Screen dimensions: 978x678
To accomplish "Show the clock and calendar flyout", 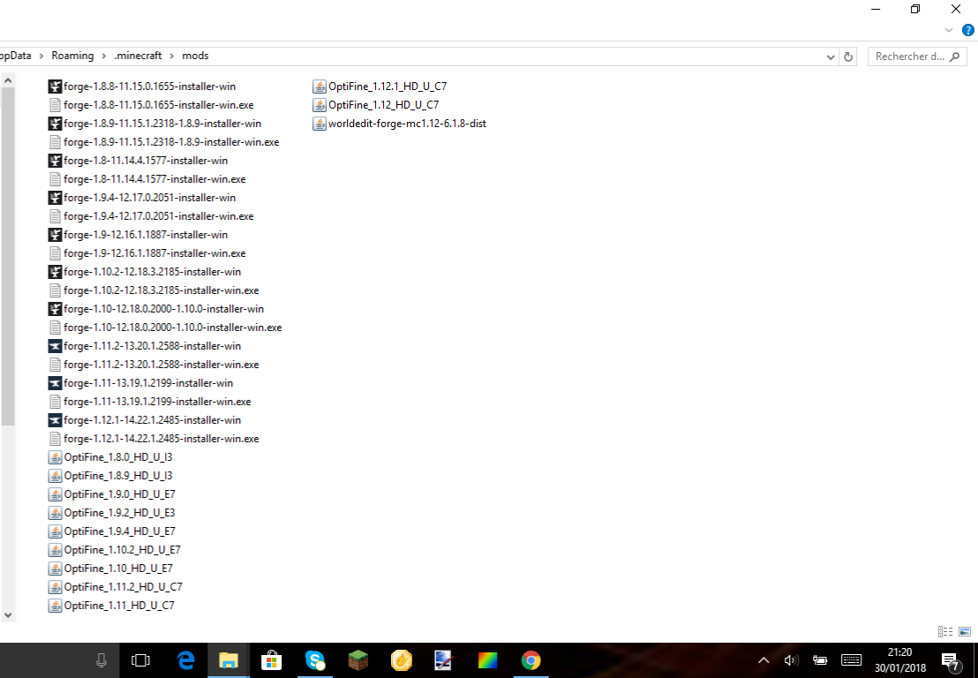I will (900, 660).
